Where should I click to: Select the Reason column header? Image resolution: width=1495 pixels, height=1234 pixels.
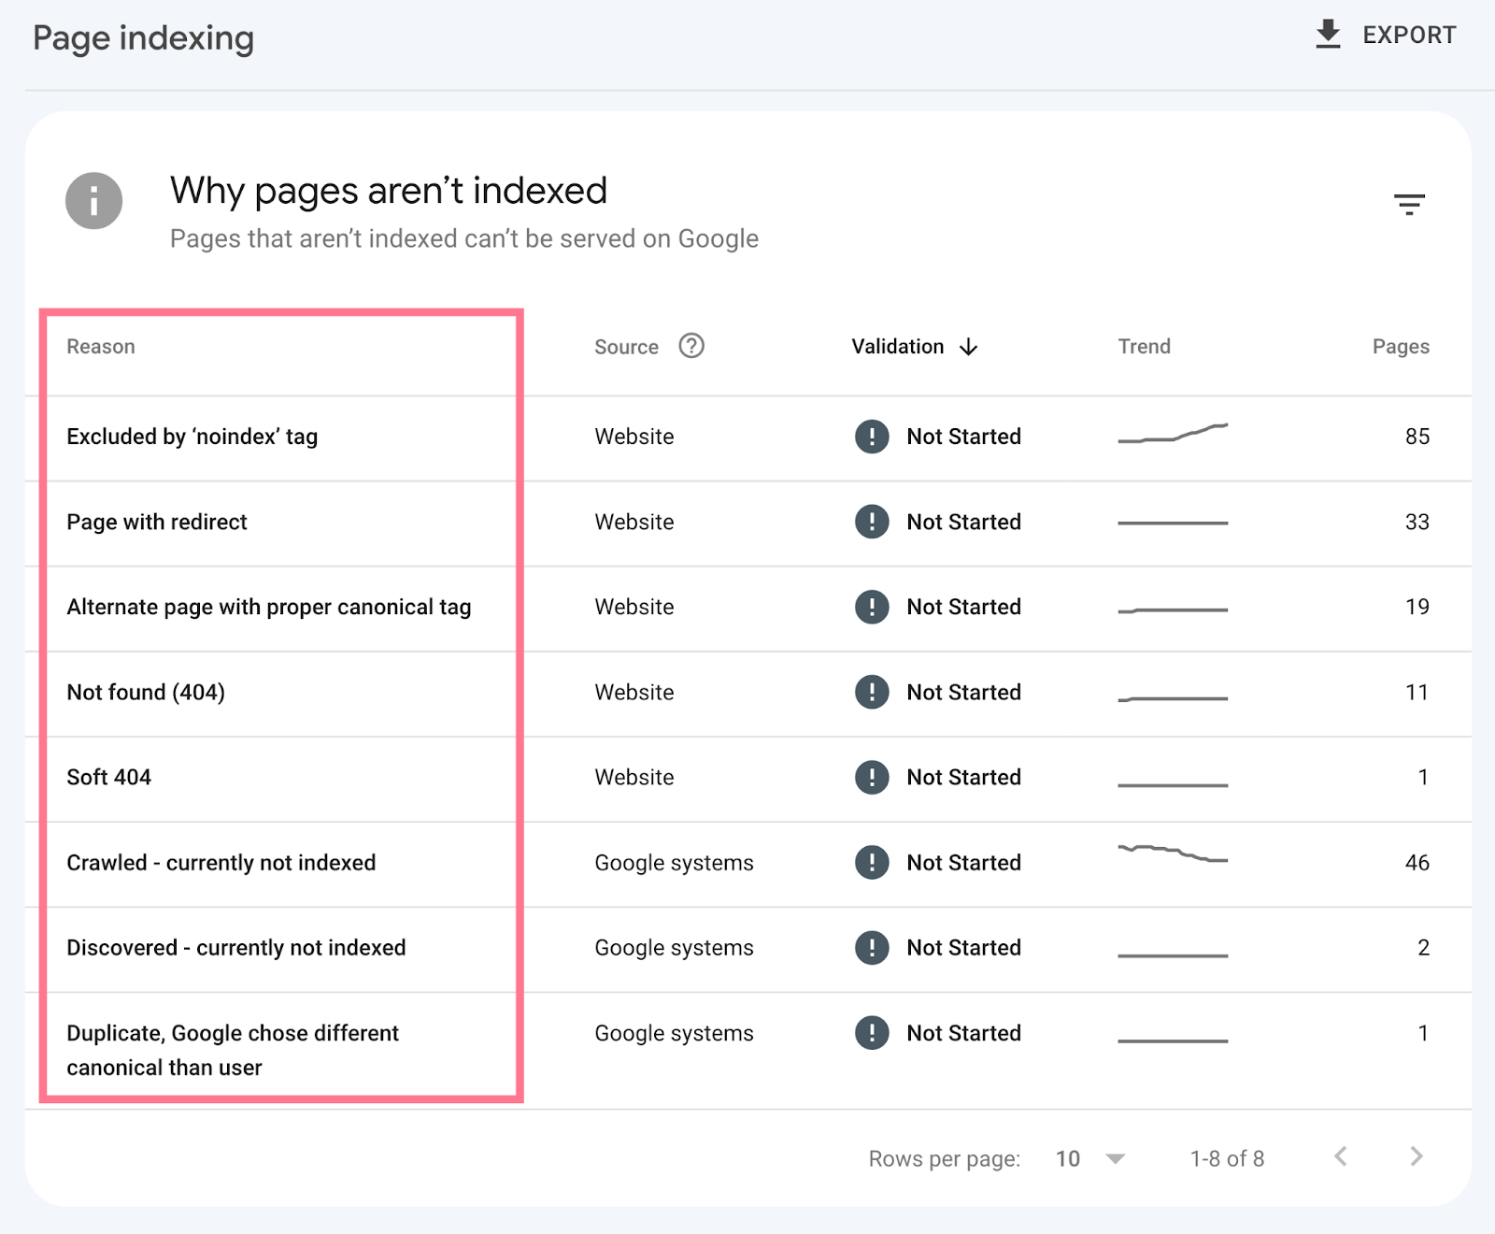pyautogui.click(x=100, y=346)
